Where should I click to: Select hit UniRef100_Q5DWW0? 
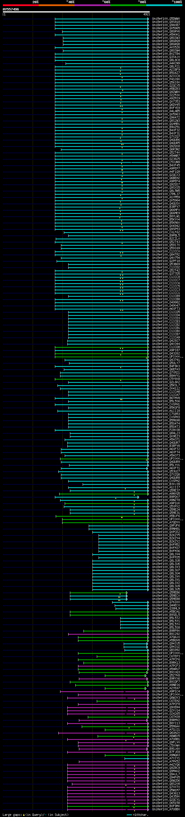(x=166, y=19)
